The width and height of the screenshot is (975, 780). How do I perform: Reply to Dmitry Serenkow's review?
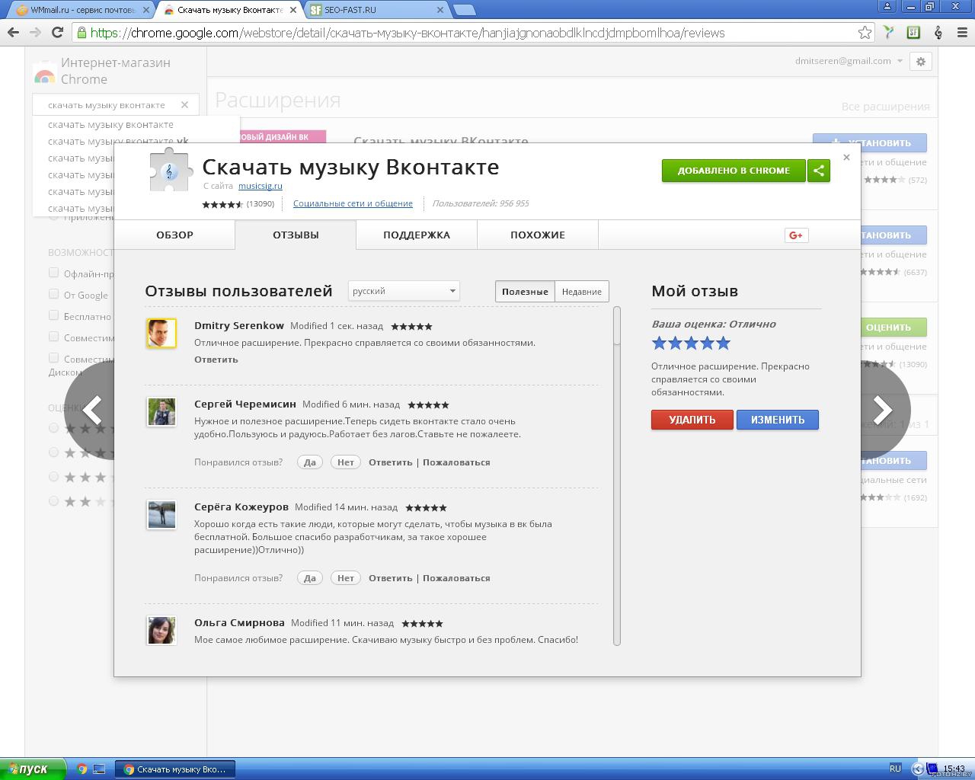coord(216,360)
